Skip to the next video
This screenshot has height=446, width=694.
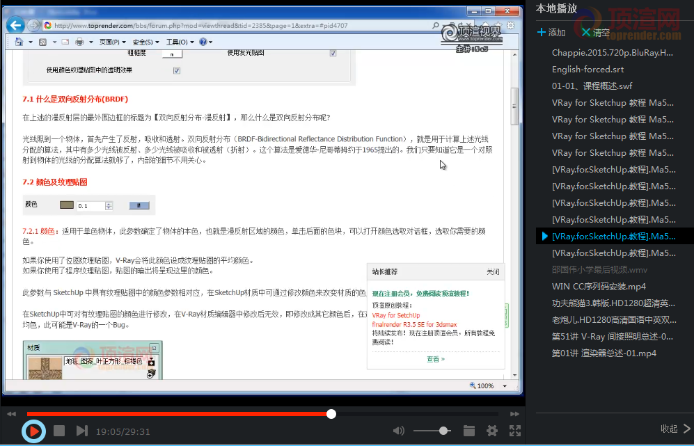click(82, 431)
